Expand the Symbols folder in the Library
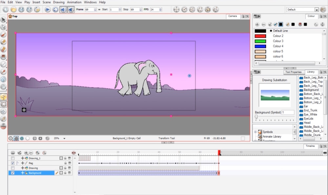Screen dimensions: 328x195 tap(255, 132)
